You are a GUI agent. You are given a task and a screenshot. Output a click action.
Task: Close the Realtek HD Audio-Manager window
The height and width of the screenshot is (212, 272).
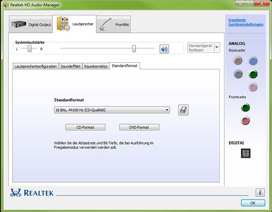pyautogui.click(x=262, y=4)
